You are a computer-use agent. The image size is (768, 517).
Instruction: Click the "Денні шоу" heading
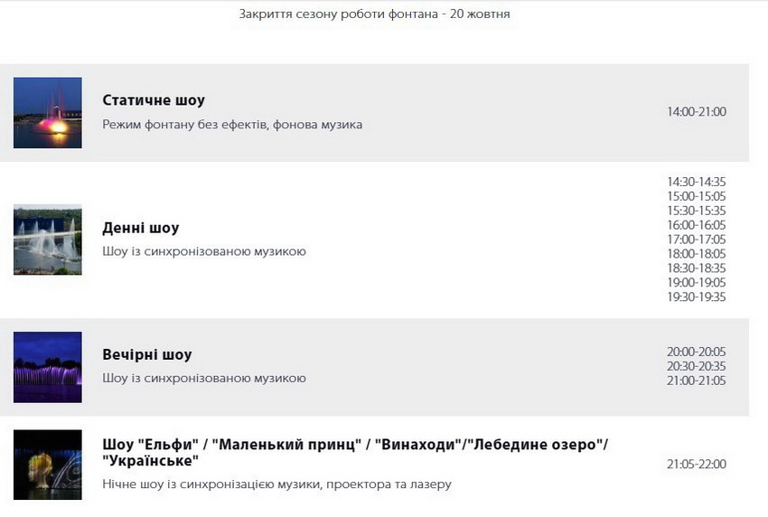(141, 228)
